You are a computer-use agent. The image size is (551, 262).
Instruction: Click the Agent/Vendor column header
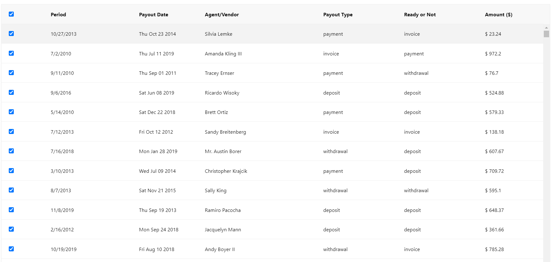click(222, 15)
